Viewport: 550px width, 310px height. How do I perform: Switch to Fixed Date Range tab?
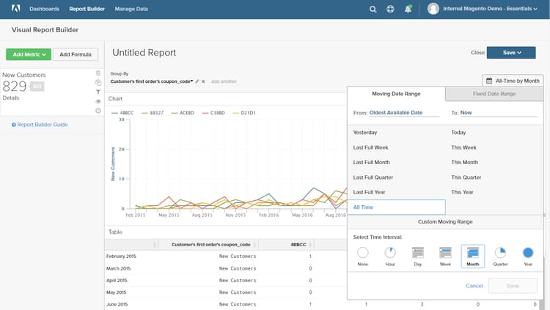[494, 94]
